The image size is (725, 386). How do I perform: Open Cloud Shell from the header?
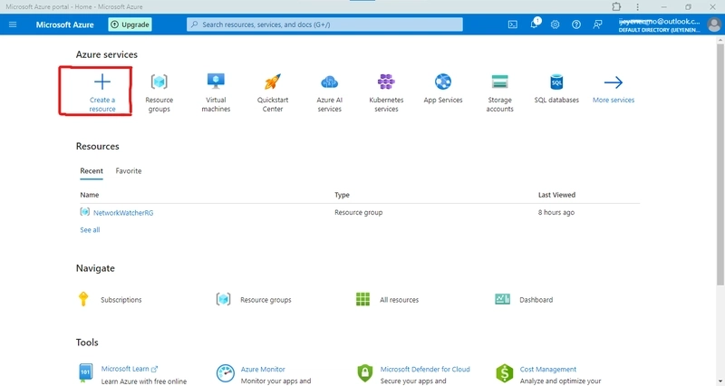513,24
